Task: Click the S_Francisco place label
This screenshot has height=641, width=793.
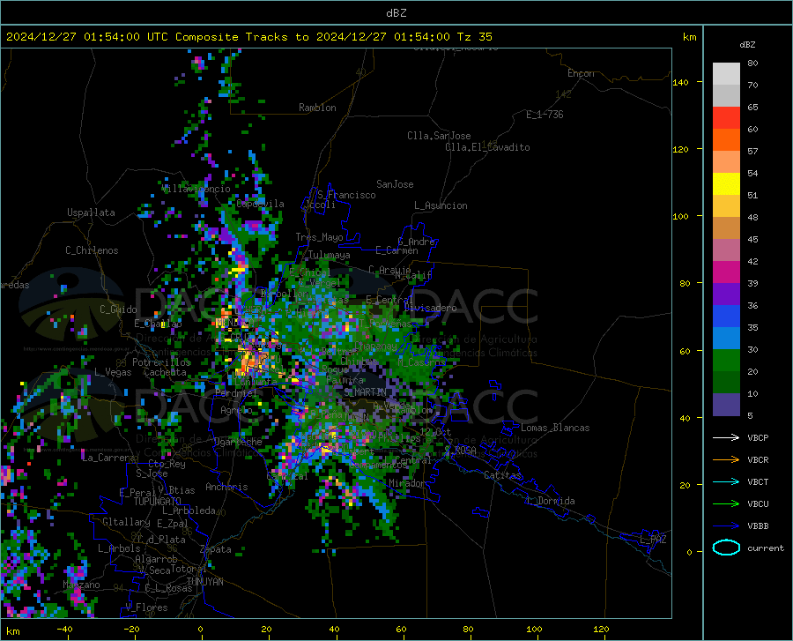Action: pos(346,195)
